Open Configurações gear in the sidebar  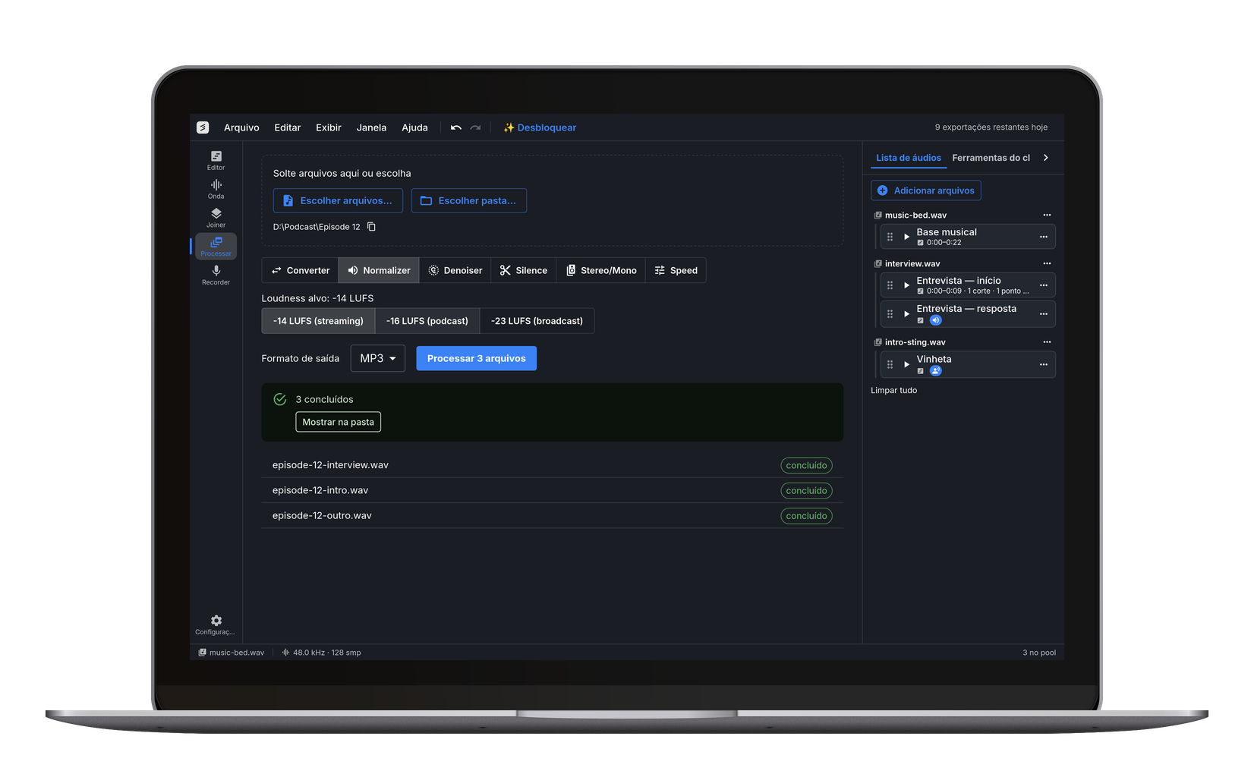click(216, 625)
